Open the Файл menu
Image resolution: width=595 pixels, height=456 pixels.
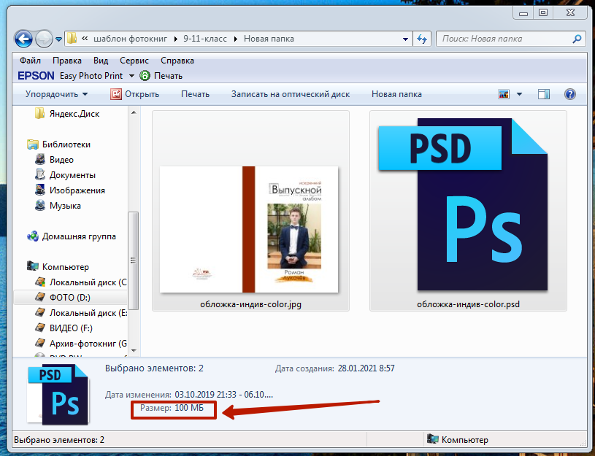30,61
